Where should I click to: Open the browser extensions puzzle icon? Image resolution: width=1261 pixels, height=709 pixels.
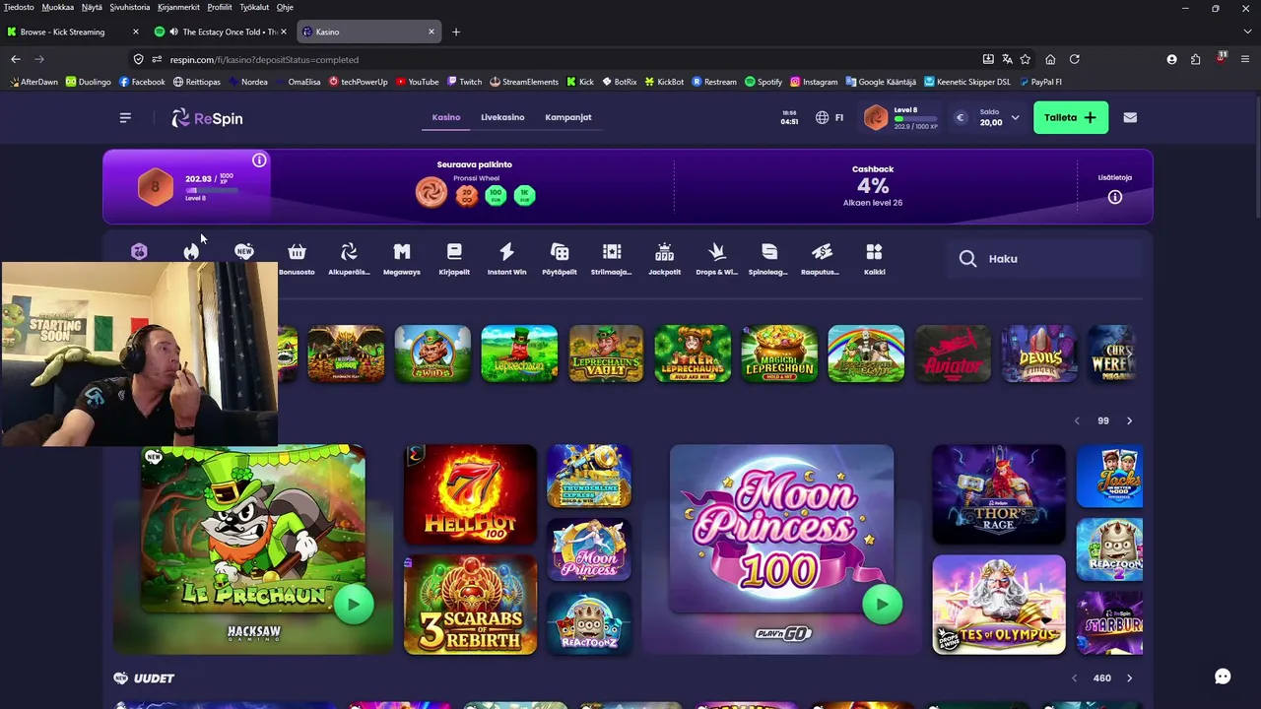pyautogui.click(x=1196, y=59)
